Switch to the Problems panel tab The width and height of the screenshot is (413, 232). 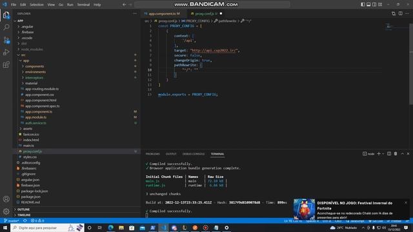click(153, 154)
